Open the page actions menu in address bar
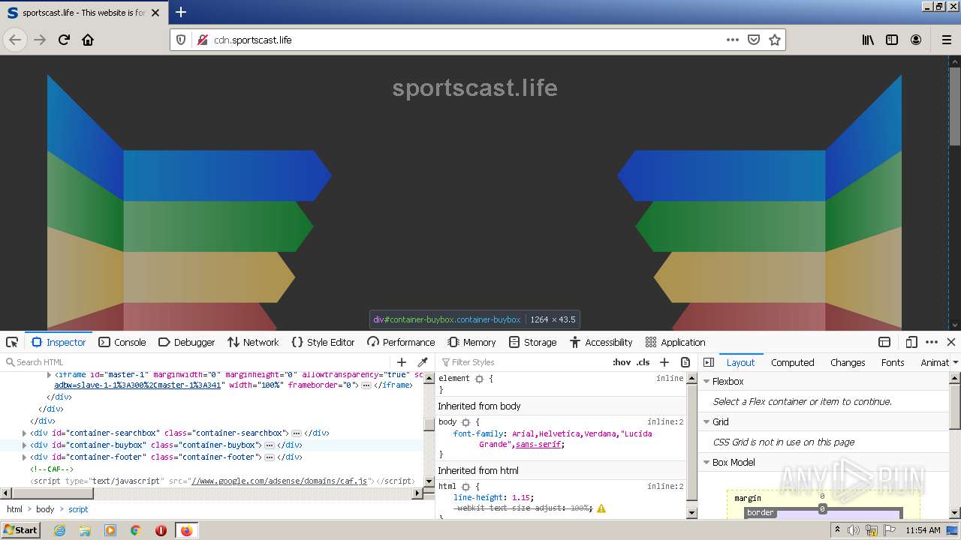The height and width of the screenshot is (540, 961). point(733,40)
